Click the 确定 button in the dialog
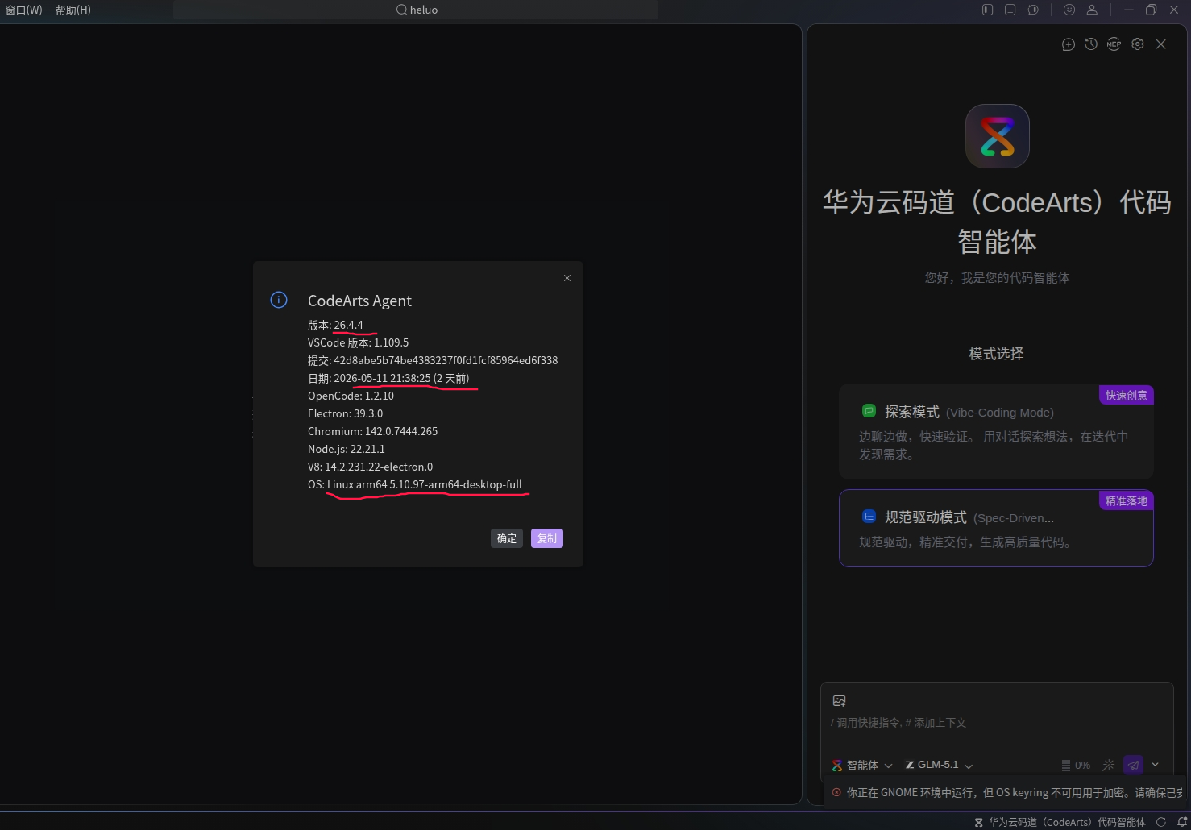The width and height of the screenshot is (1191, 830). 507,538
